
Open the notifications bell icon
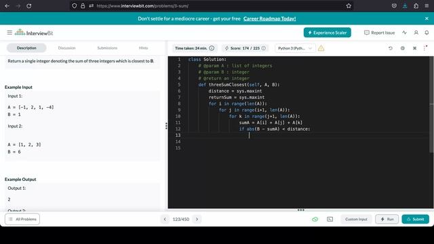click(x=427, y=33)
